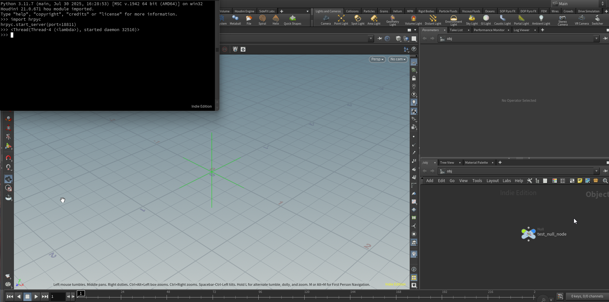
Task: Open the Layout menu in network editor
Action: point(492,181)
